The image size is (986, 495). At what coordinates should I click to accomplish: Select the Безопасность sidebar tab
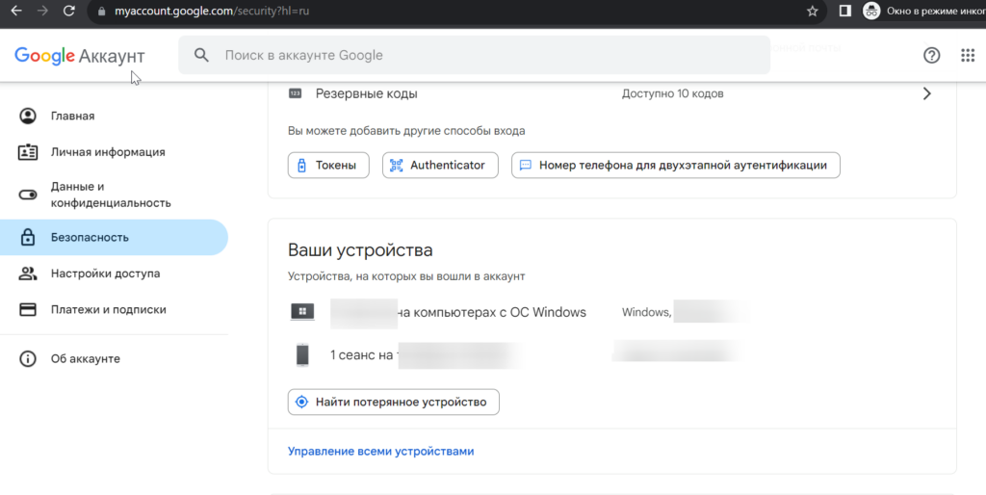pos(114,237)
